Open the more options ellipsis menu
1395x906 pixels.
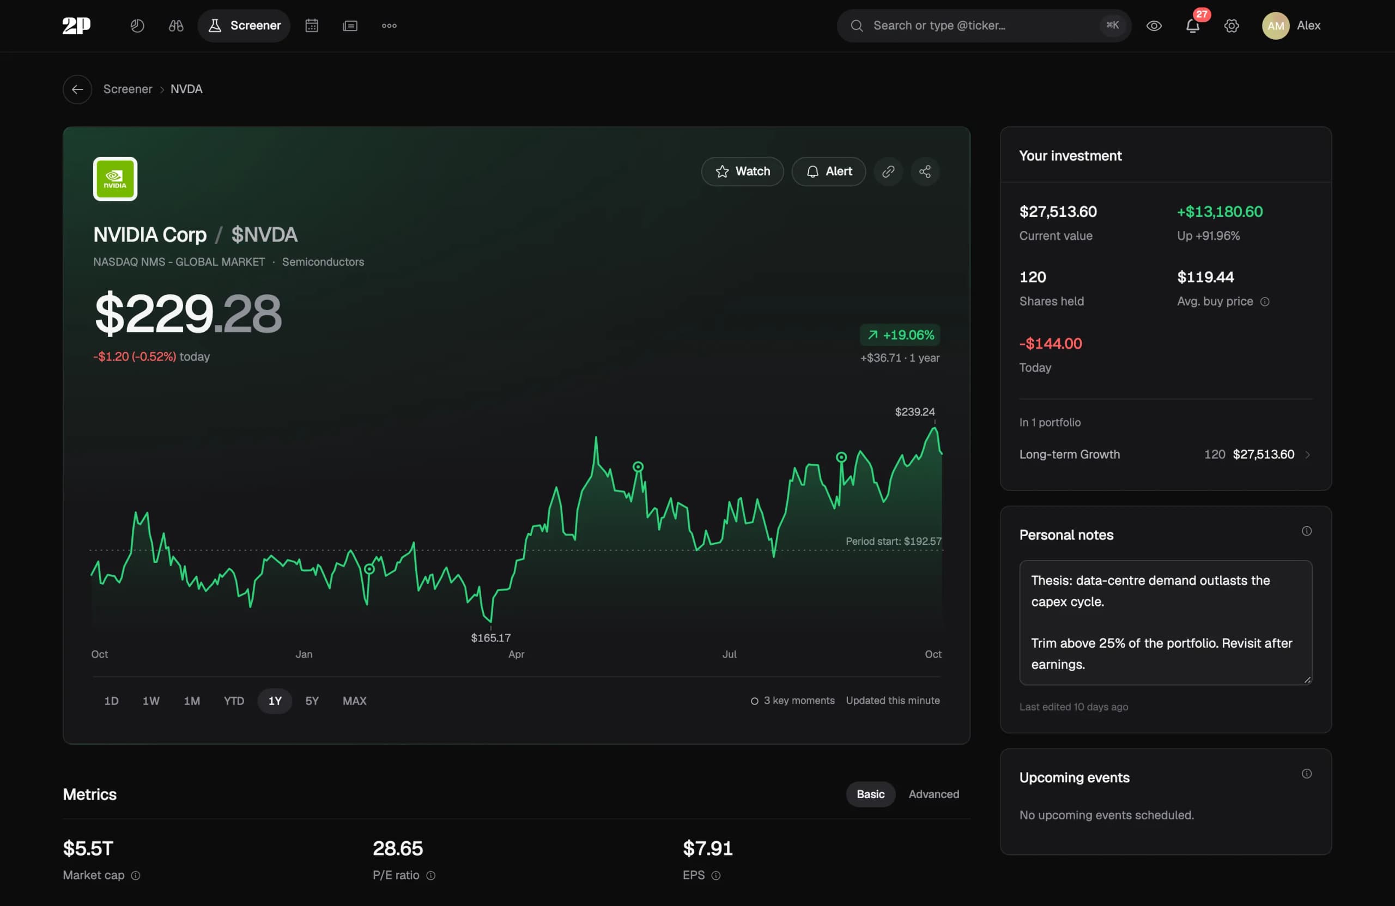(x=389, y=25)
